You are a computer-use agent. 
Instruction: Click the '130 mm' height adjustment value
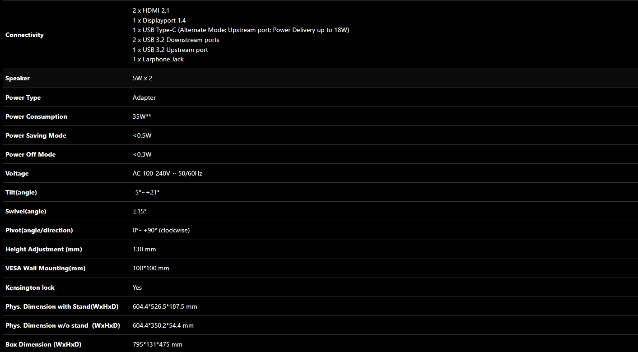[x=144, y=250]
